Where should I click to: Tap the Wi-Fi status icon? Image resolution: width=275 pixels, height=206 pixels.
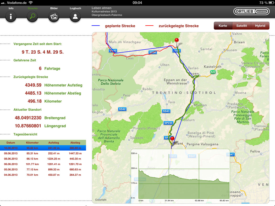click(31, 3)
